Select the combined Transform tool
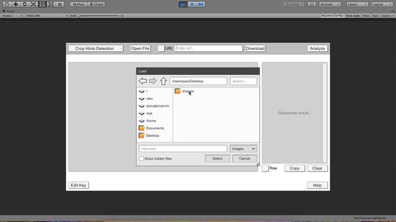396x222 pixels. click(51, 4)
